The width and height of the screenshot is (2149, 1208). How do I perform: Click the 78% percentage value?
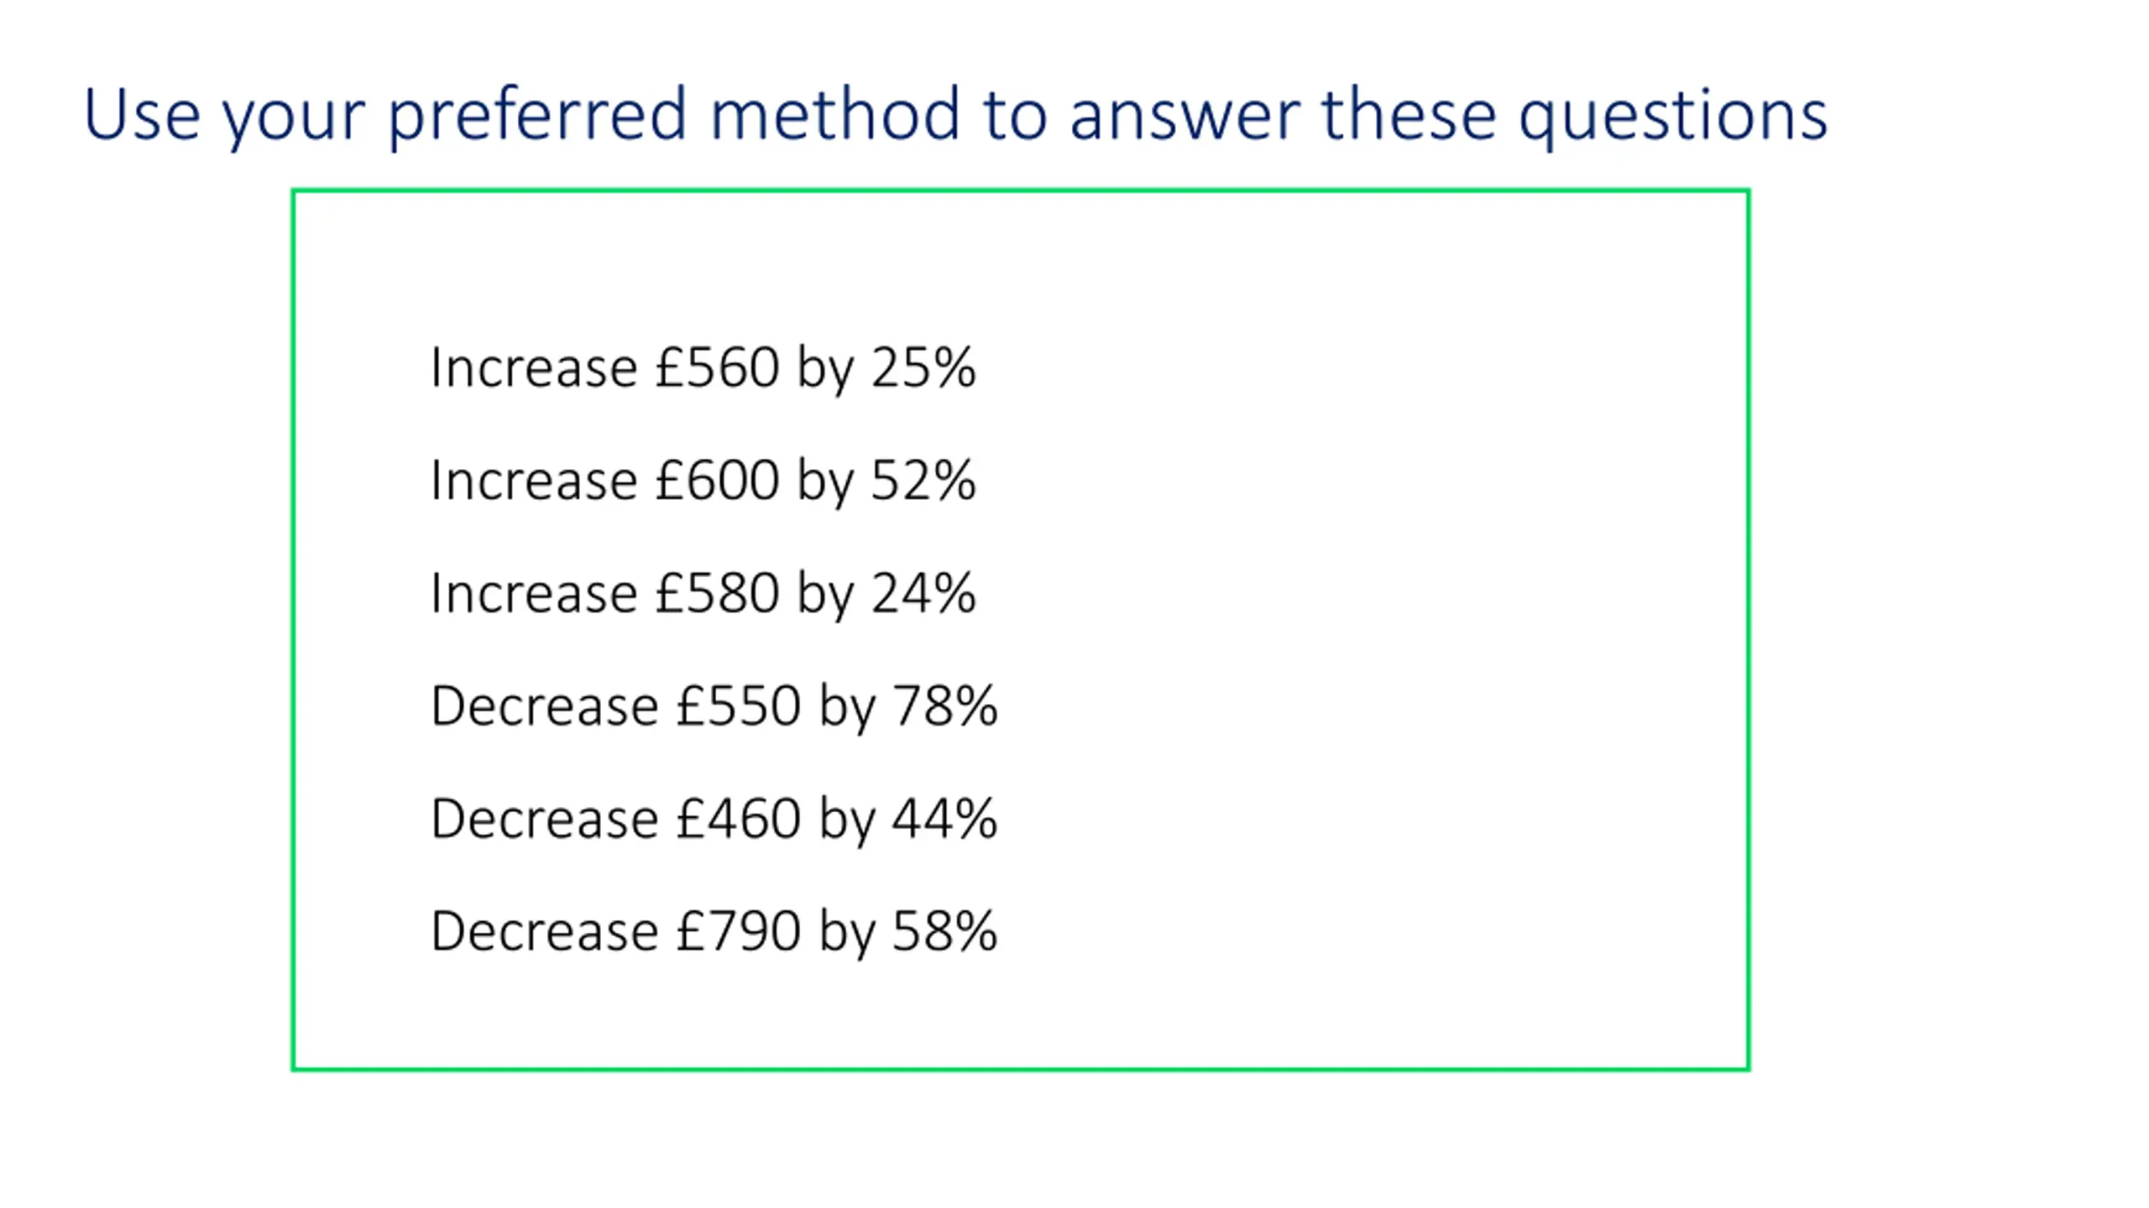pos(945,706)
